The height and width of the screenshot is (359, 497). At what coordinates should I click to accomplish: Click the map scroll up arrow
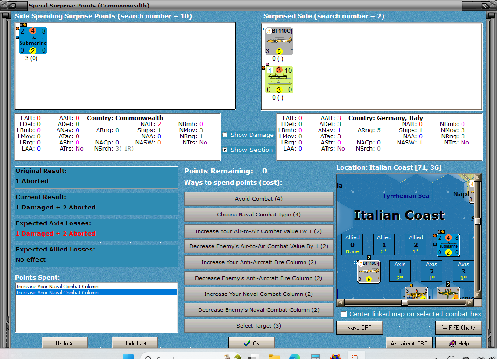[478, 177]
